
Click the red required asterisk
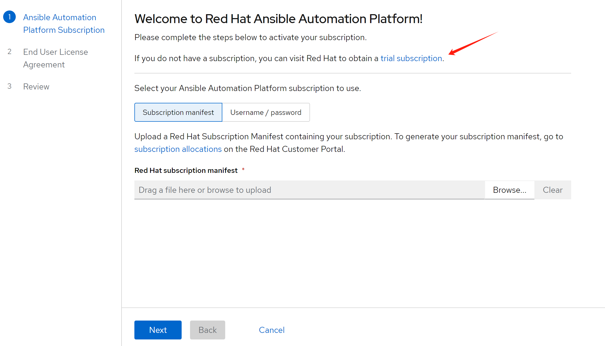point(243,169)
